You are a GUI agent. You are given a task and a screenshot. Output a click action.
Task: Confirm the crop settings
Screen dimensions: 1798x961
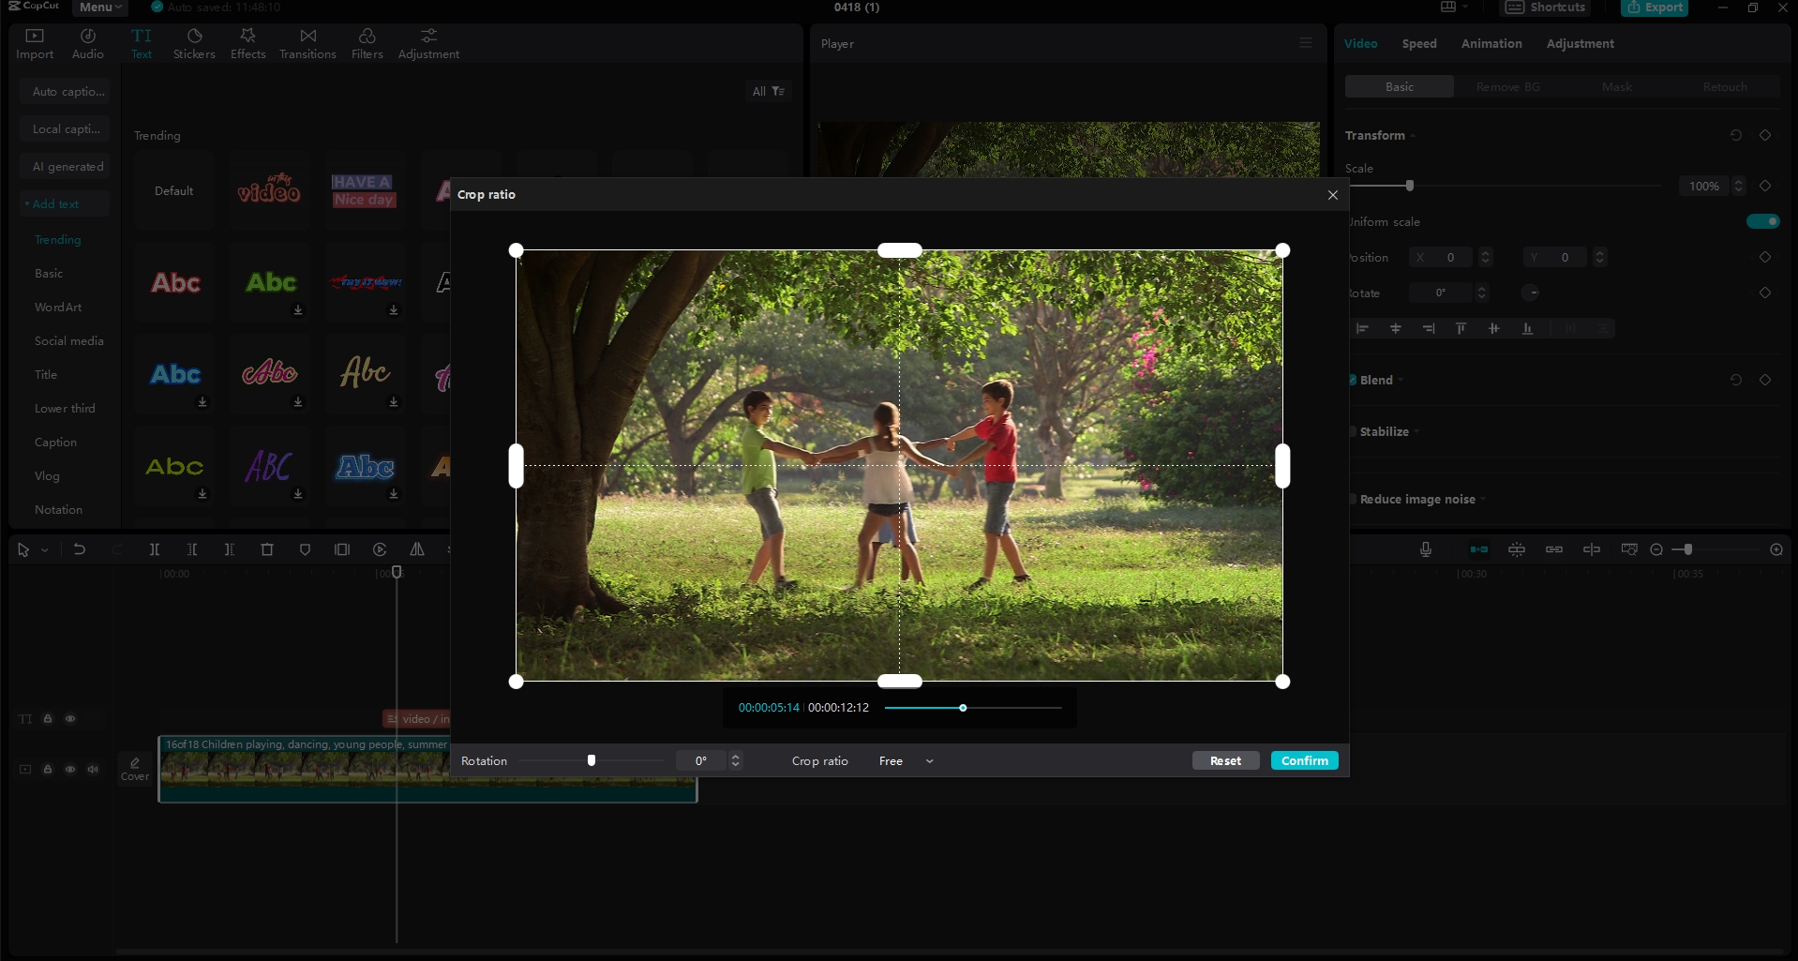click(1304, 760)
